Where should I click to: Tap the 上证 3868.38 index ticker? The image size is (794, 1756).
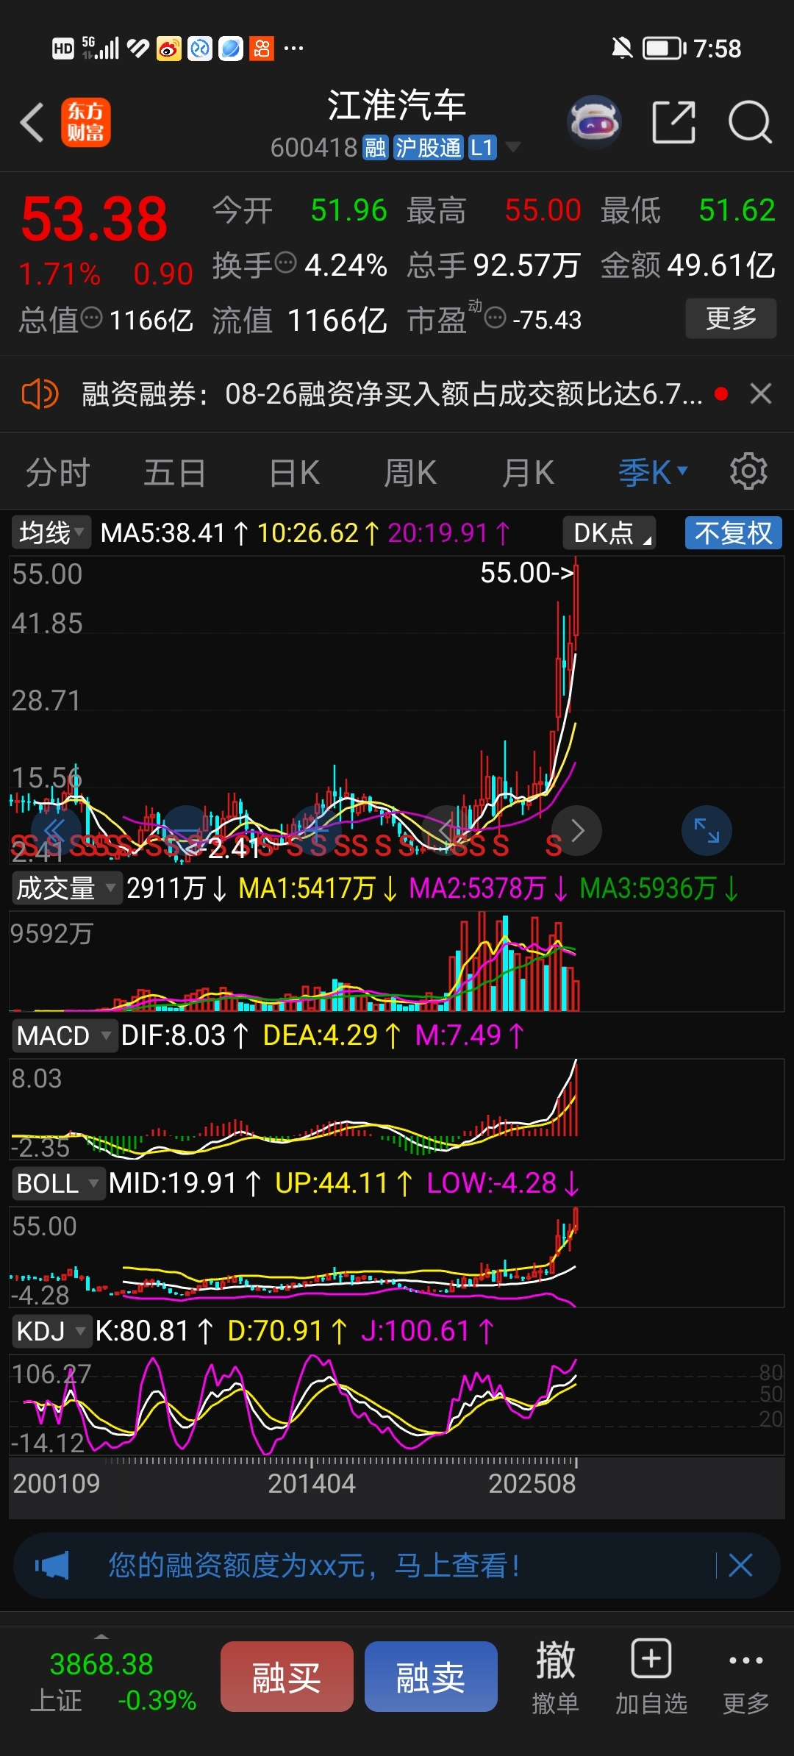pyautogui.click(x=113, y=1681)
